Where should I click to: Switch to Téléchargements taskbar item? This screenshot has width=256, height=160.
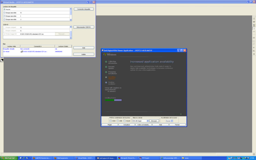click(63, 158)
